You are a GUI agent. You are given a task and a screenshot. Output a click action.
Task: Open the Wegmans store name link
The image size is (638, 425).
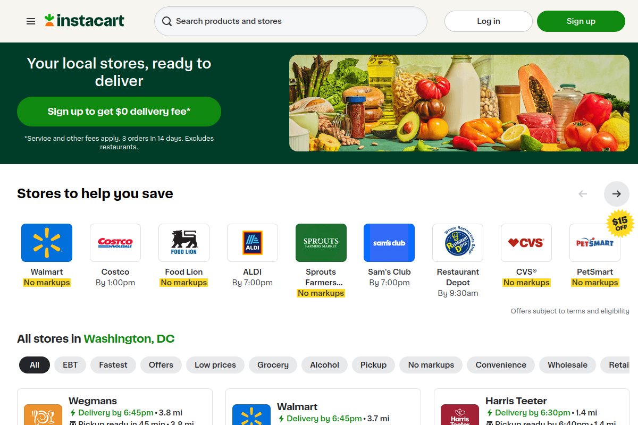tap(93, 401)
